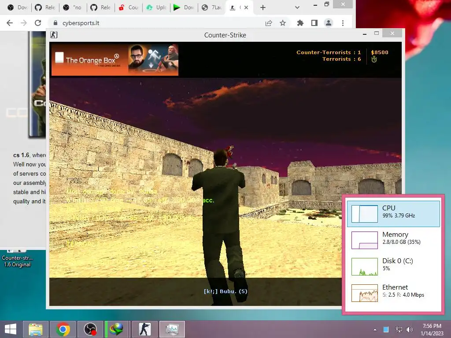Switch to the first GitHub 'Rele' tab
This screenshot has height=338, width=451.
click(x=45, y=7)
